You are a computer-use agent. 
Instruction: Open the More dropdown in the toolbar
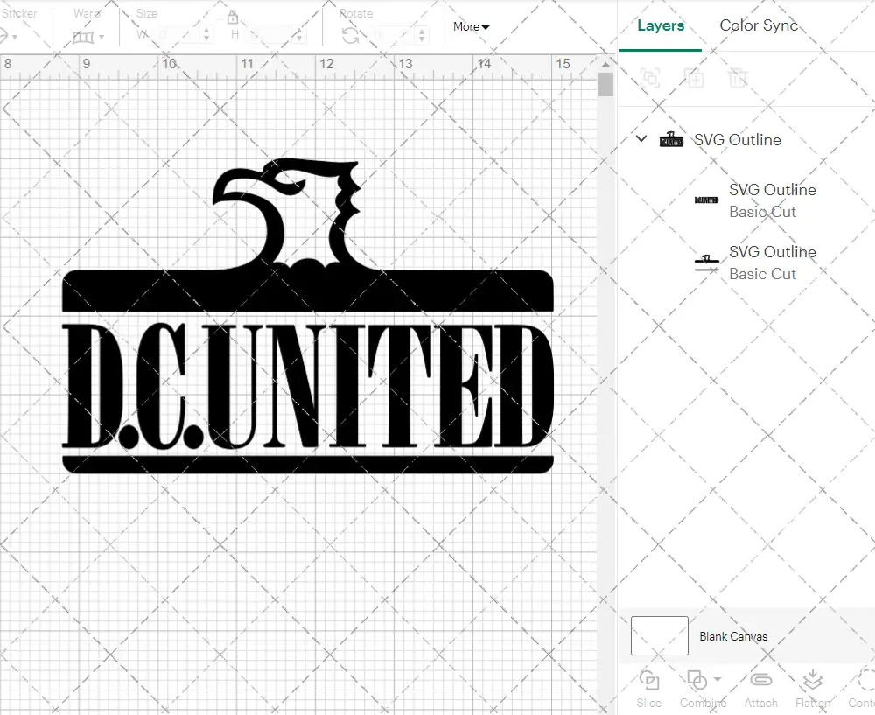pos(470,27)
